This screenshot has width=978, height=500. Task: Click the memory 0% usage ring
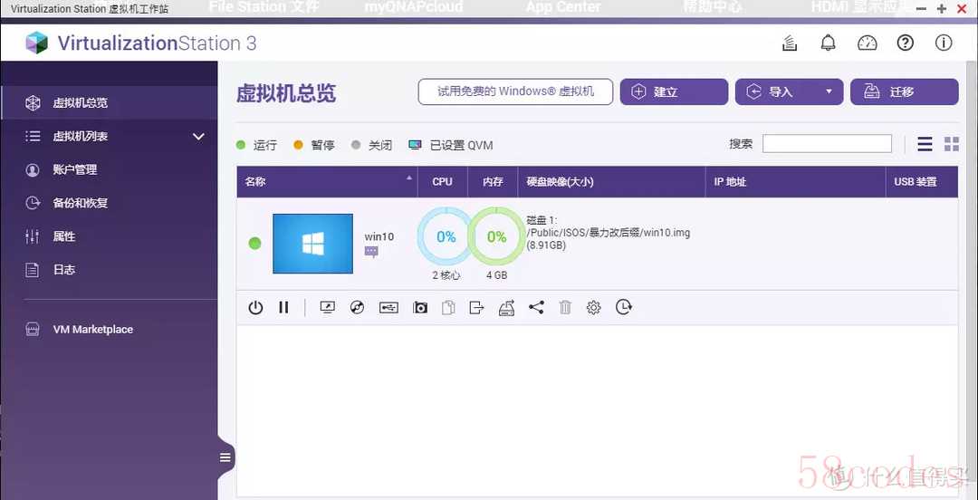click(x=496, y=237)
